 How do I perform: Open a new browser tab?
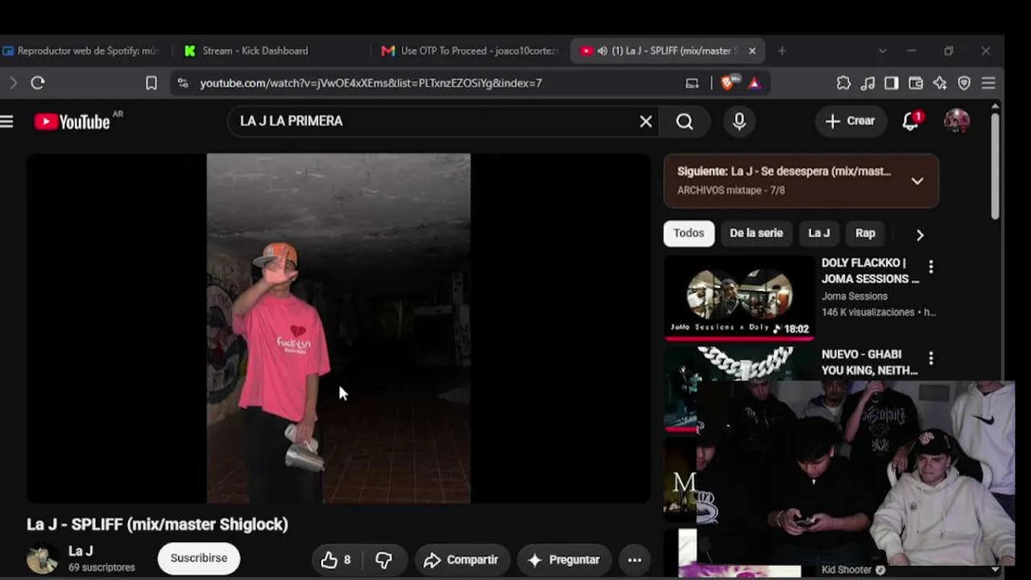coord(781,51)
